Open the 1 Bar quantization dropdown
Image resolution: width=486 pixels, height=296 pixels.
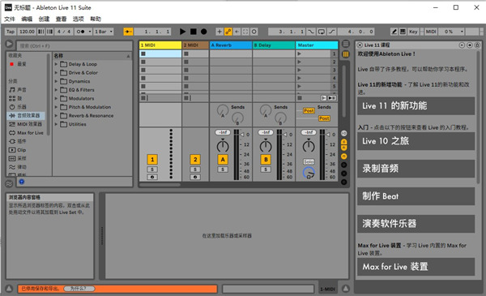coord(104,32)
